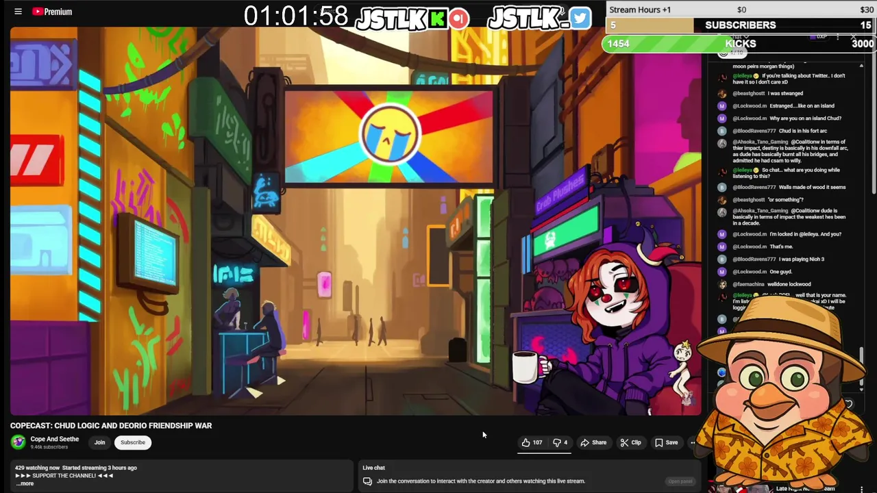Click @Ahsoka_Tano_Gaming avatar on 'thier impact' message
The height and width of the screenshot is (493, 877).
(x=721, y=143)
